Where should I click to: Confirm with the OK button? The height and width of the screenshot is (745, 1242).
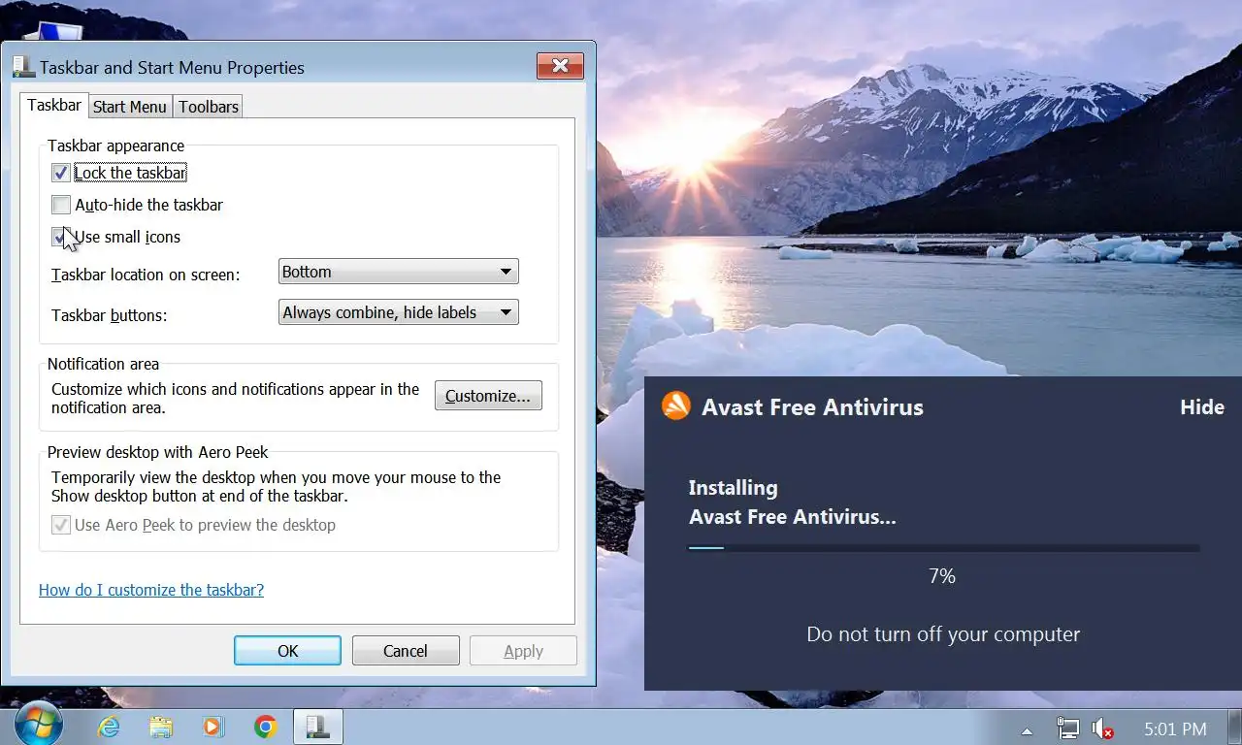287,651
